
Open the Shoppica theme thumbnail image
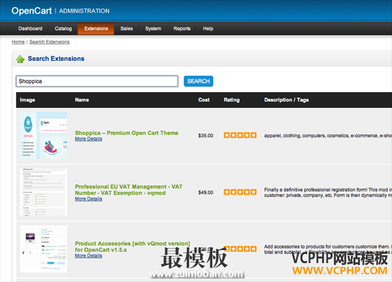click(x=44, y=135)
